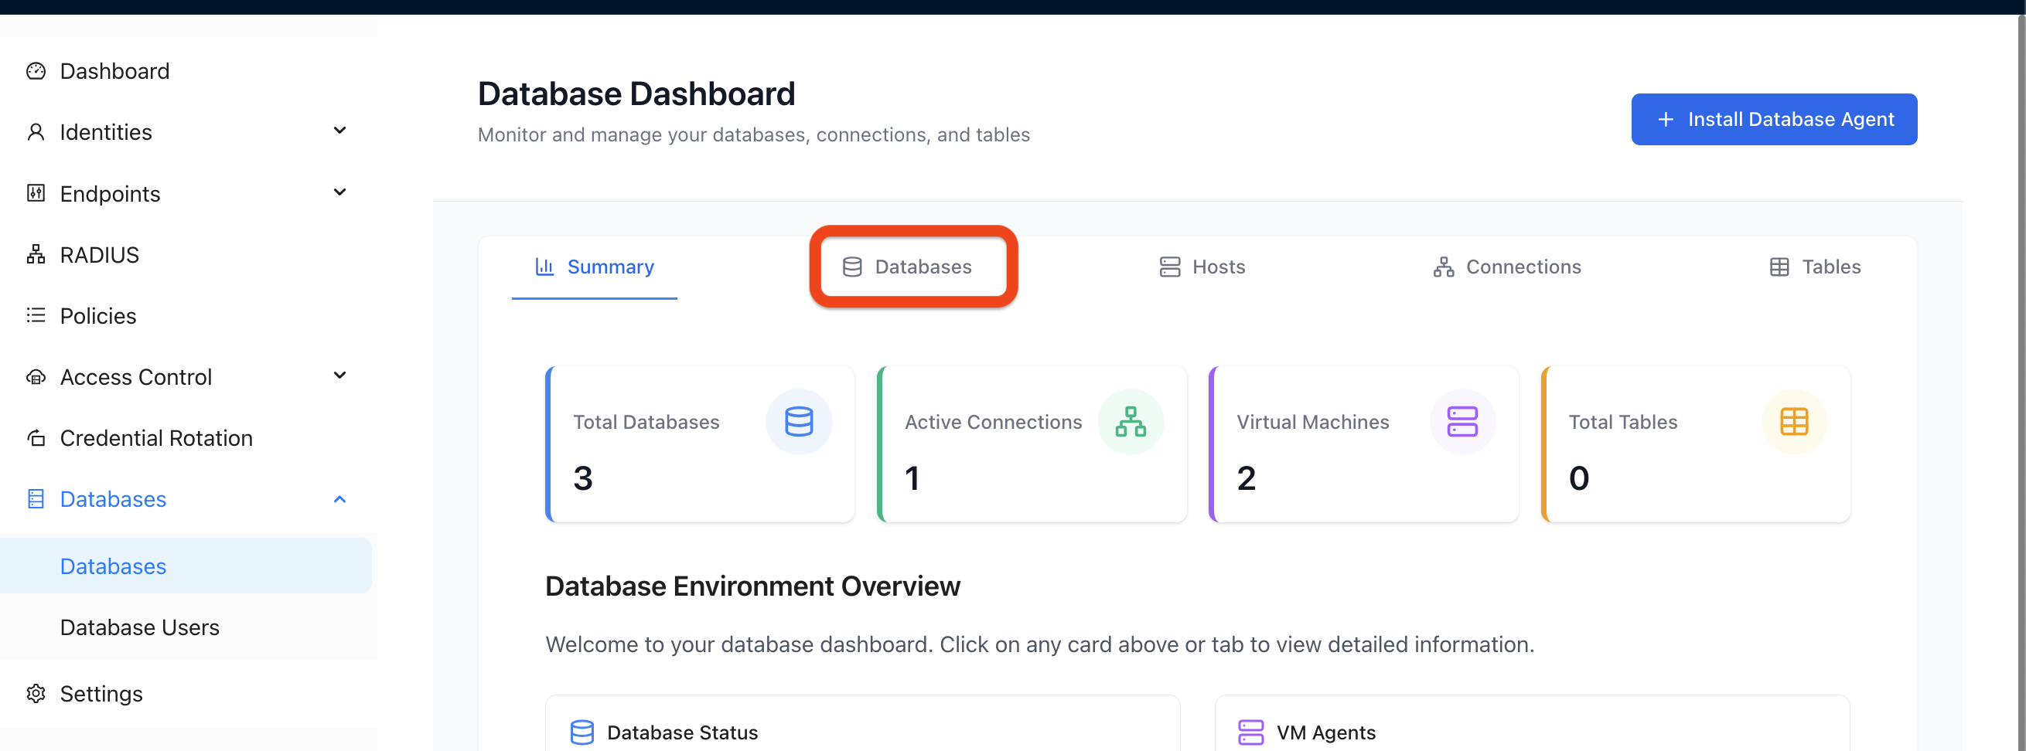This screenshot has width=2026, height=751.
Task: Click the Settings gear icon
Action: point(36,694)
